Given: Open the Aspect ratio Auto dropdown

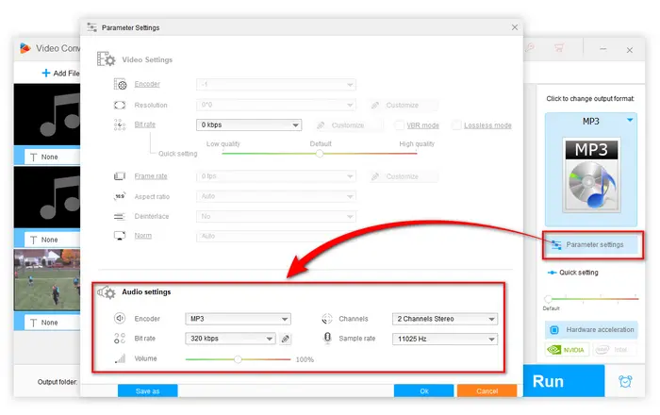Looking at the screenshot, I should click(x=275, y=196).
